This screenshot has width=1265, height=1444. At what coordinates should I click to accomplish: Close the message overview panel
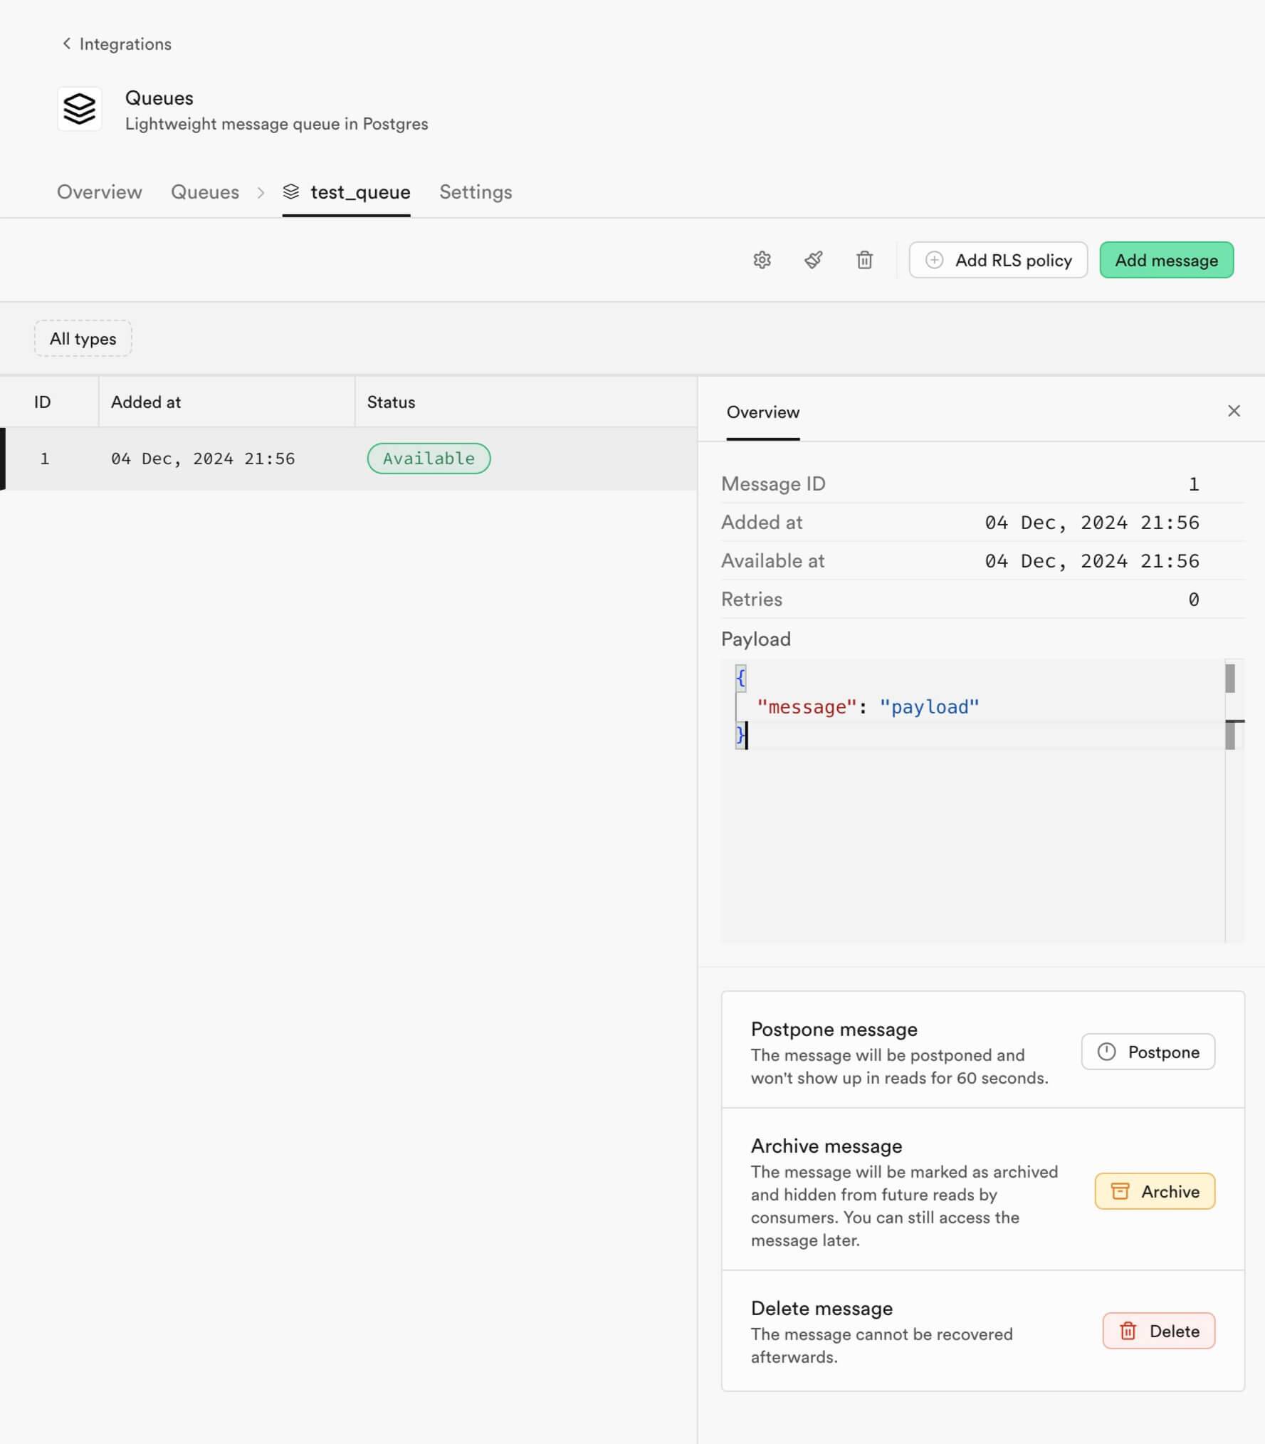(x=1234, y=411)
